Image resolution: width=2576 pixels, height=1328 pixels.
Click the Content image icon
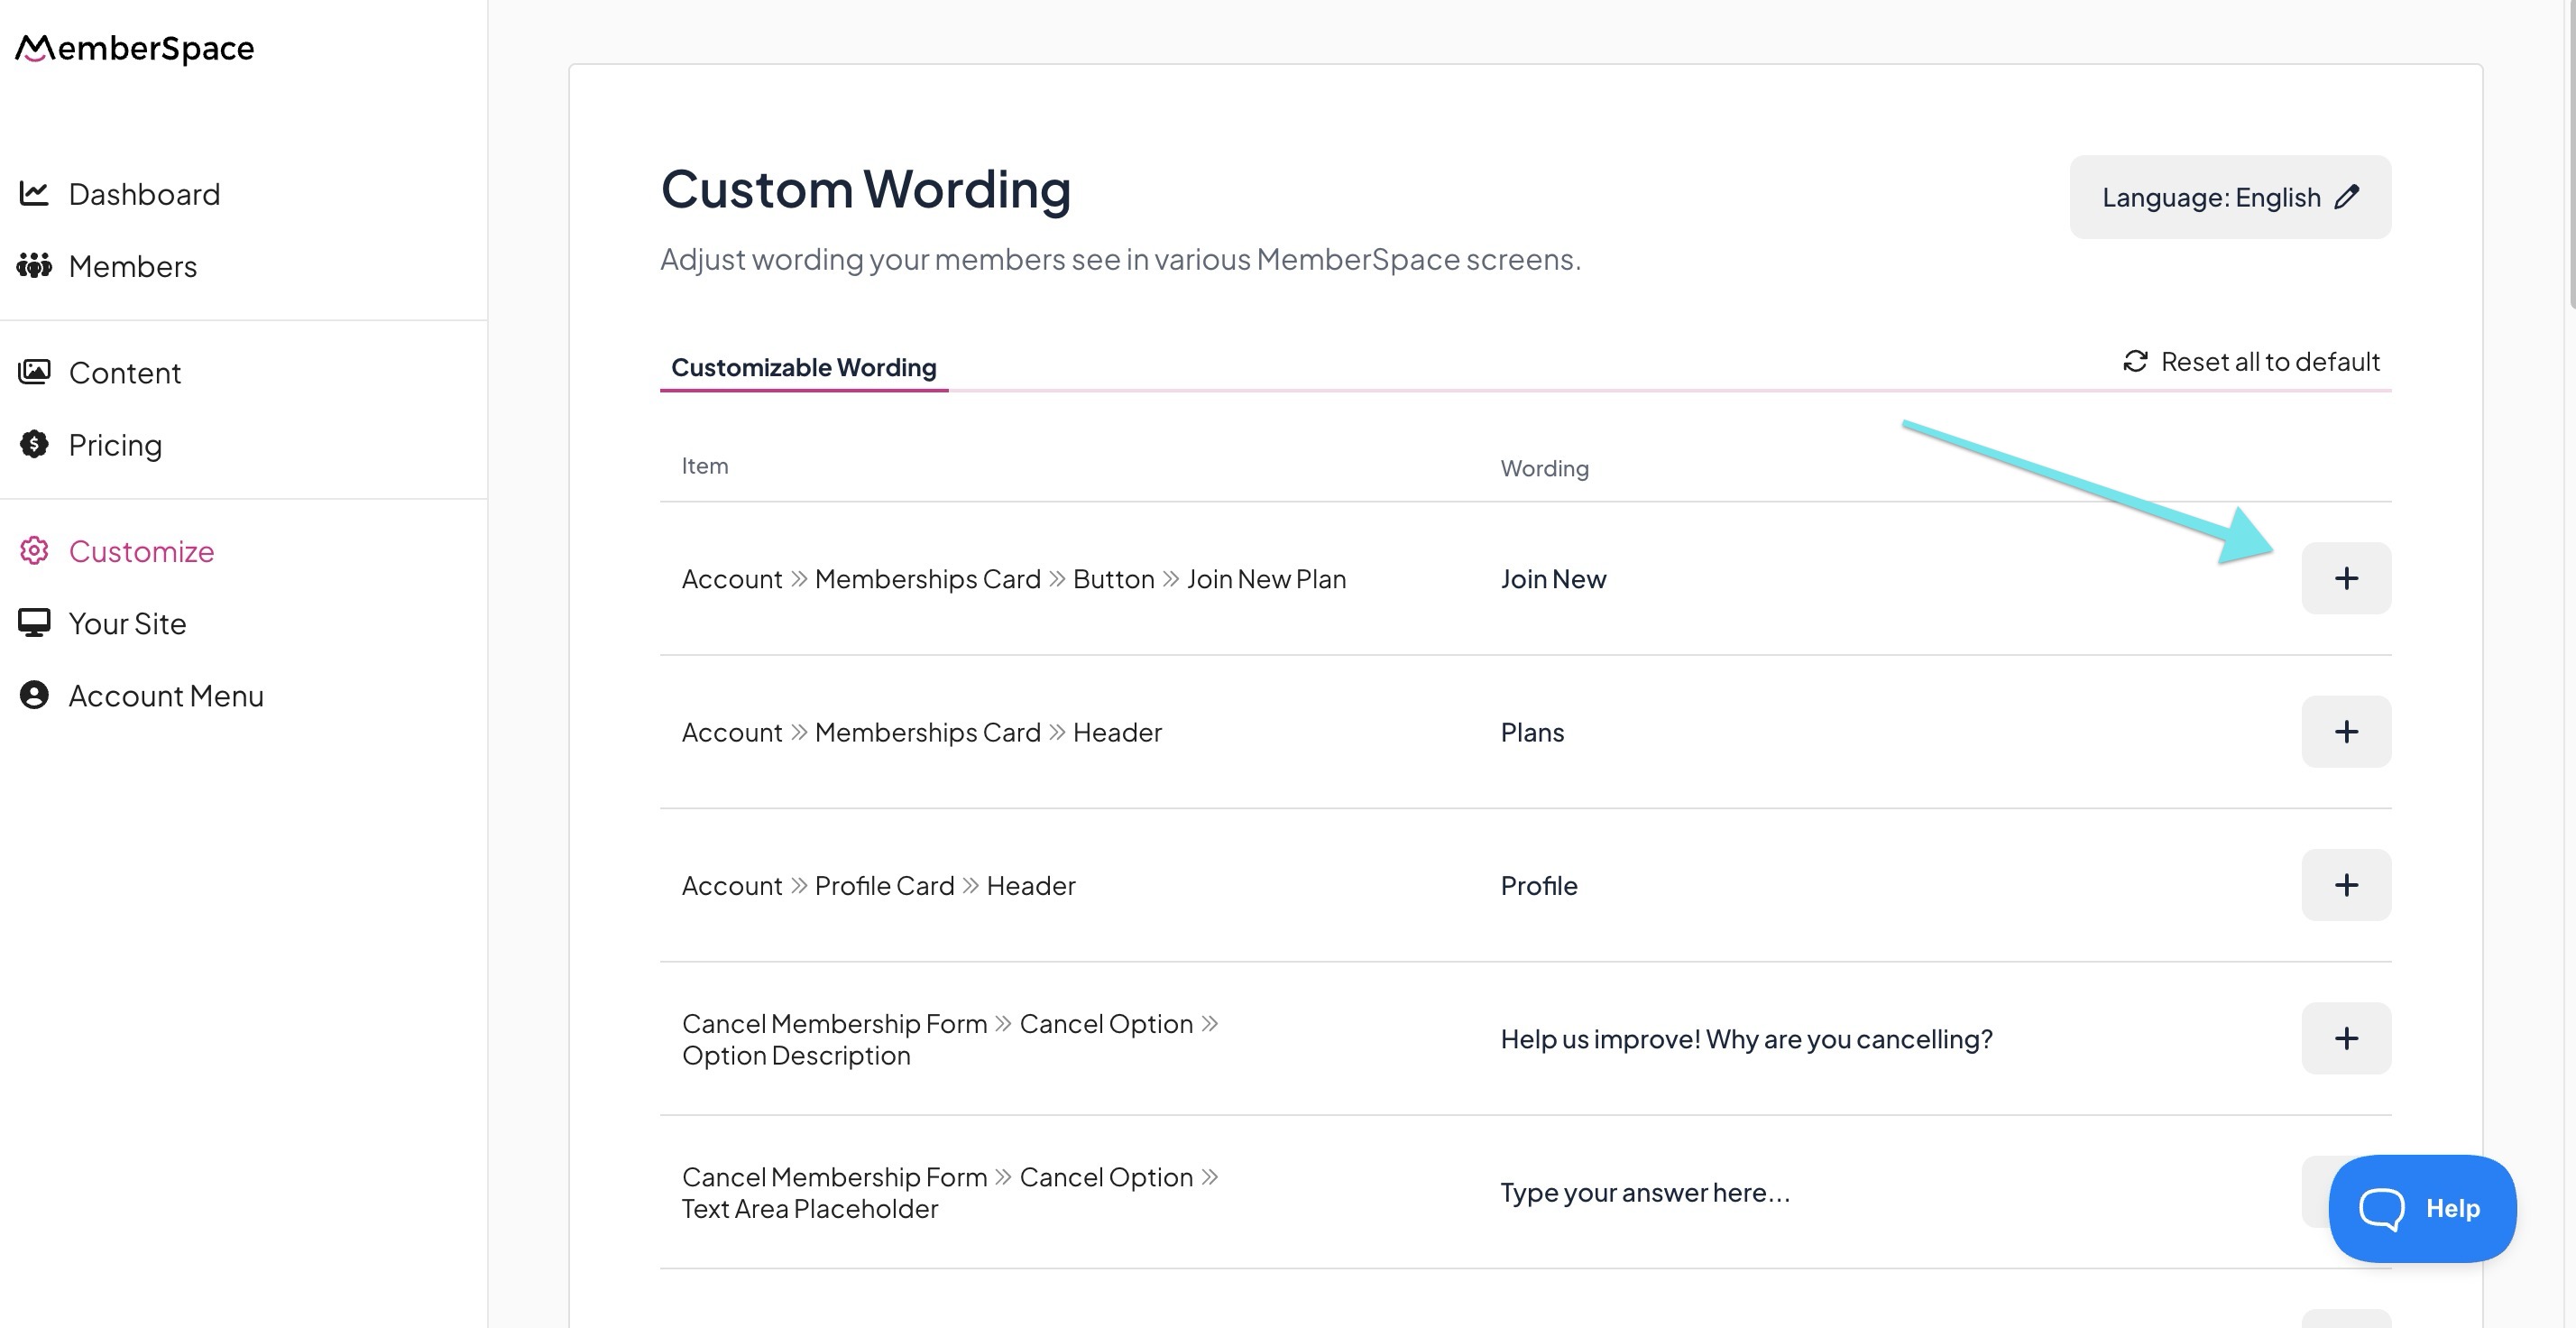coord(34,372)
